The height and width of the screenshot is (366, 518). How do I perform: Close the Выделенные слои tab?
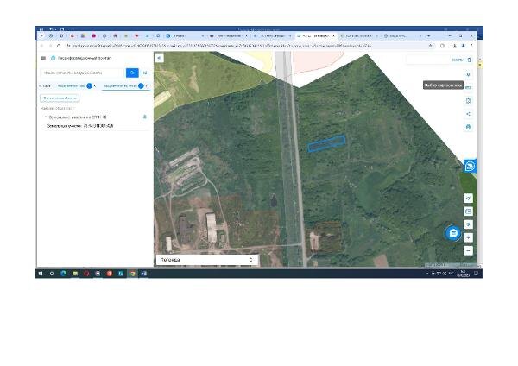[95, 85]
